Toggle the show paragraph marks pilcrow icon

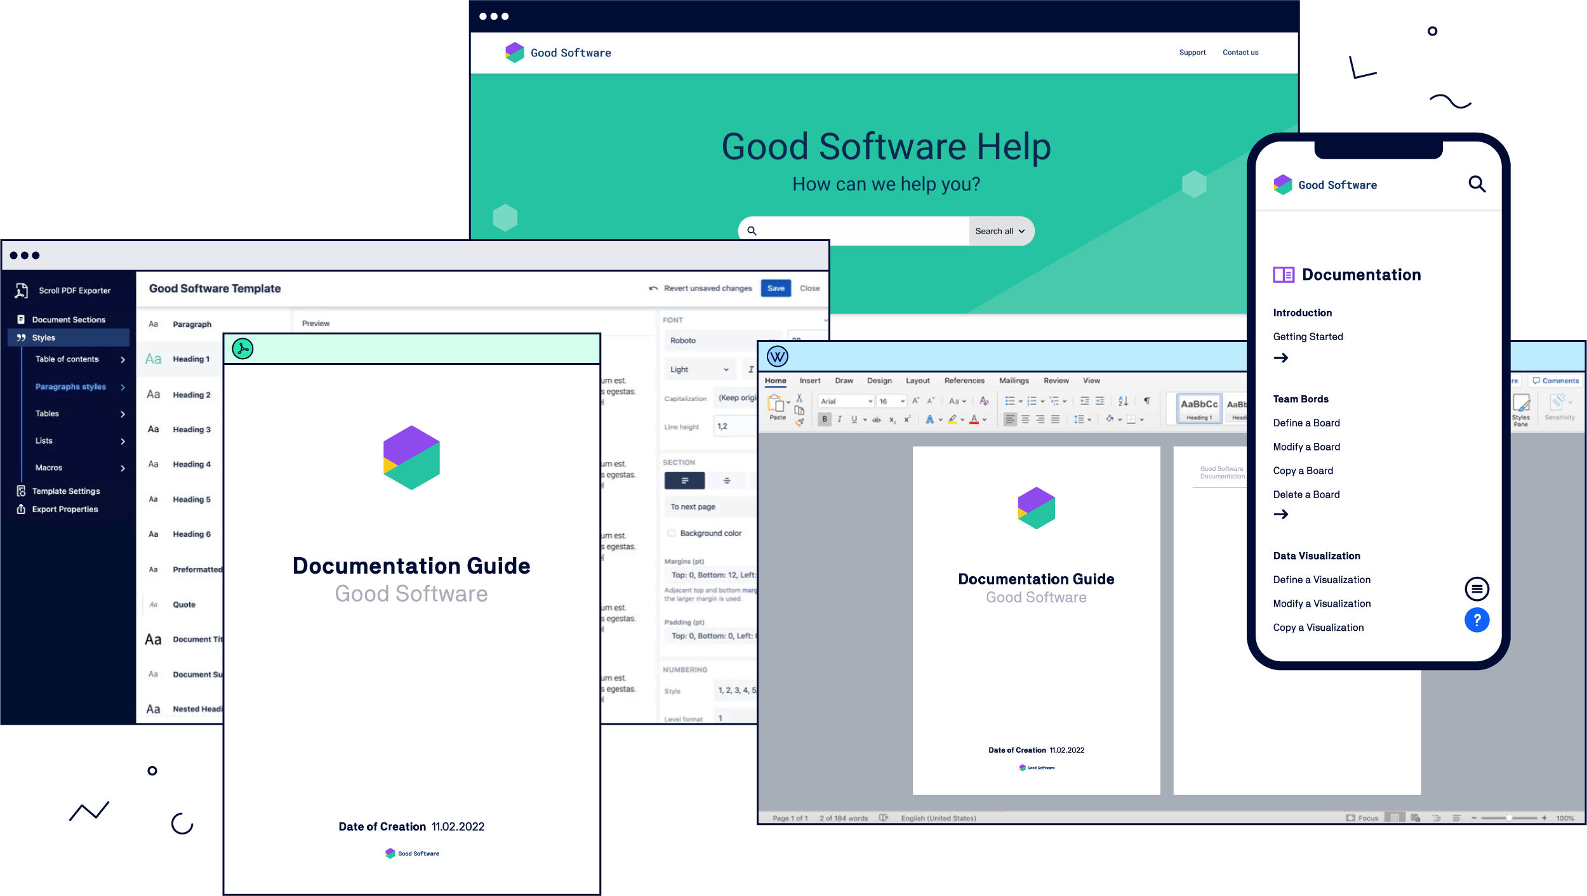tap(1146, 401)
